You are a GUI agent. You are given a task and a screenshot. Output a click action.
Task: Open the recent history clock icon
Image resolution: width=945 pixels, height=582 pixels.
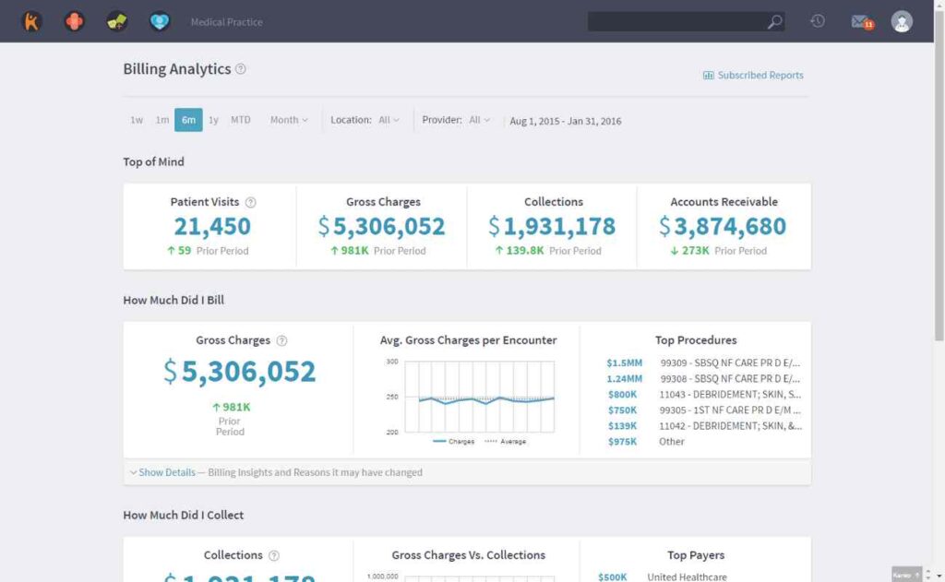tap(818, 21)
